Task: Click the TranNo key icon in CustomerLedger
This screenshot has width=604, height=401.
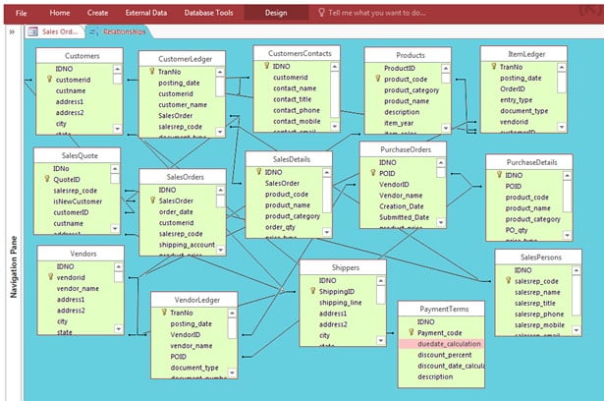Action: pos(152,71)
